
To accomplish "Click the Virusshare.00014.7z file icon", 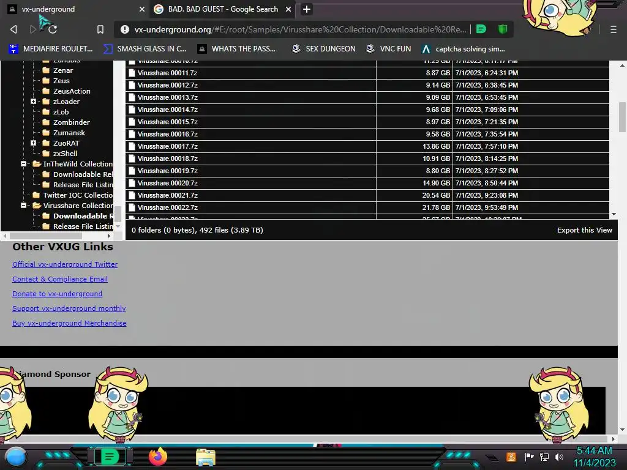I will point(132,110).
